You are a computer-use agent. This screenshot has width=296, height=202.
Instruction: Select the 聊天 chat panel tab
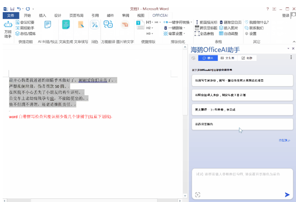208,58
